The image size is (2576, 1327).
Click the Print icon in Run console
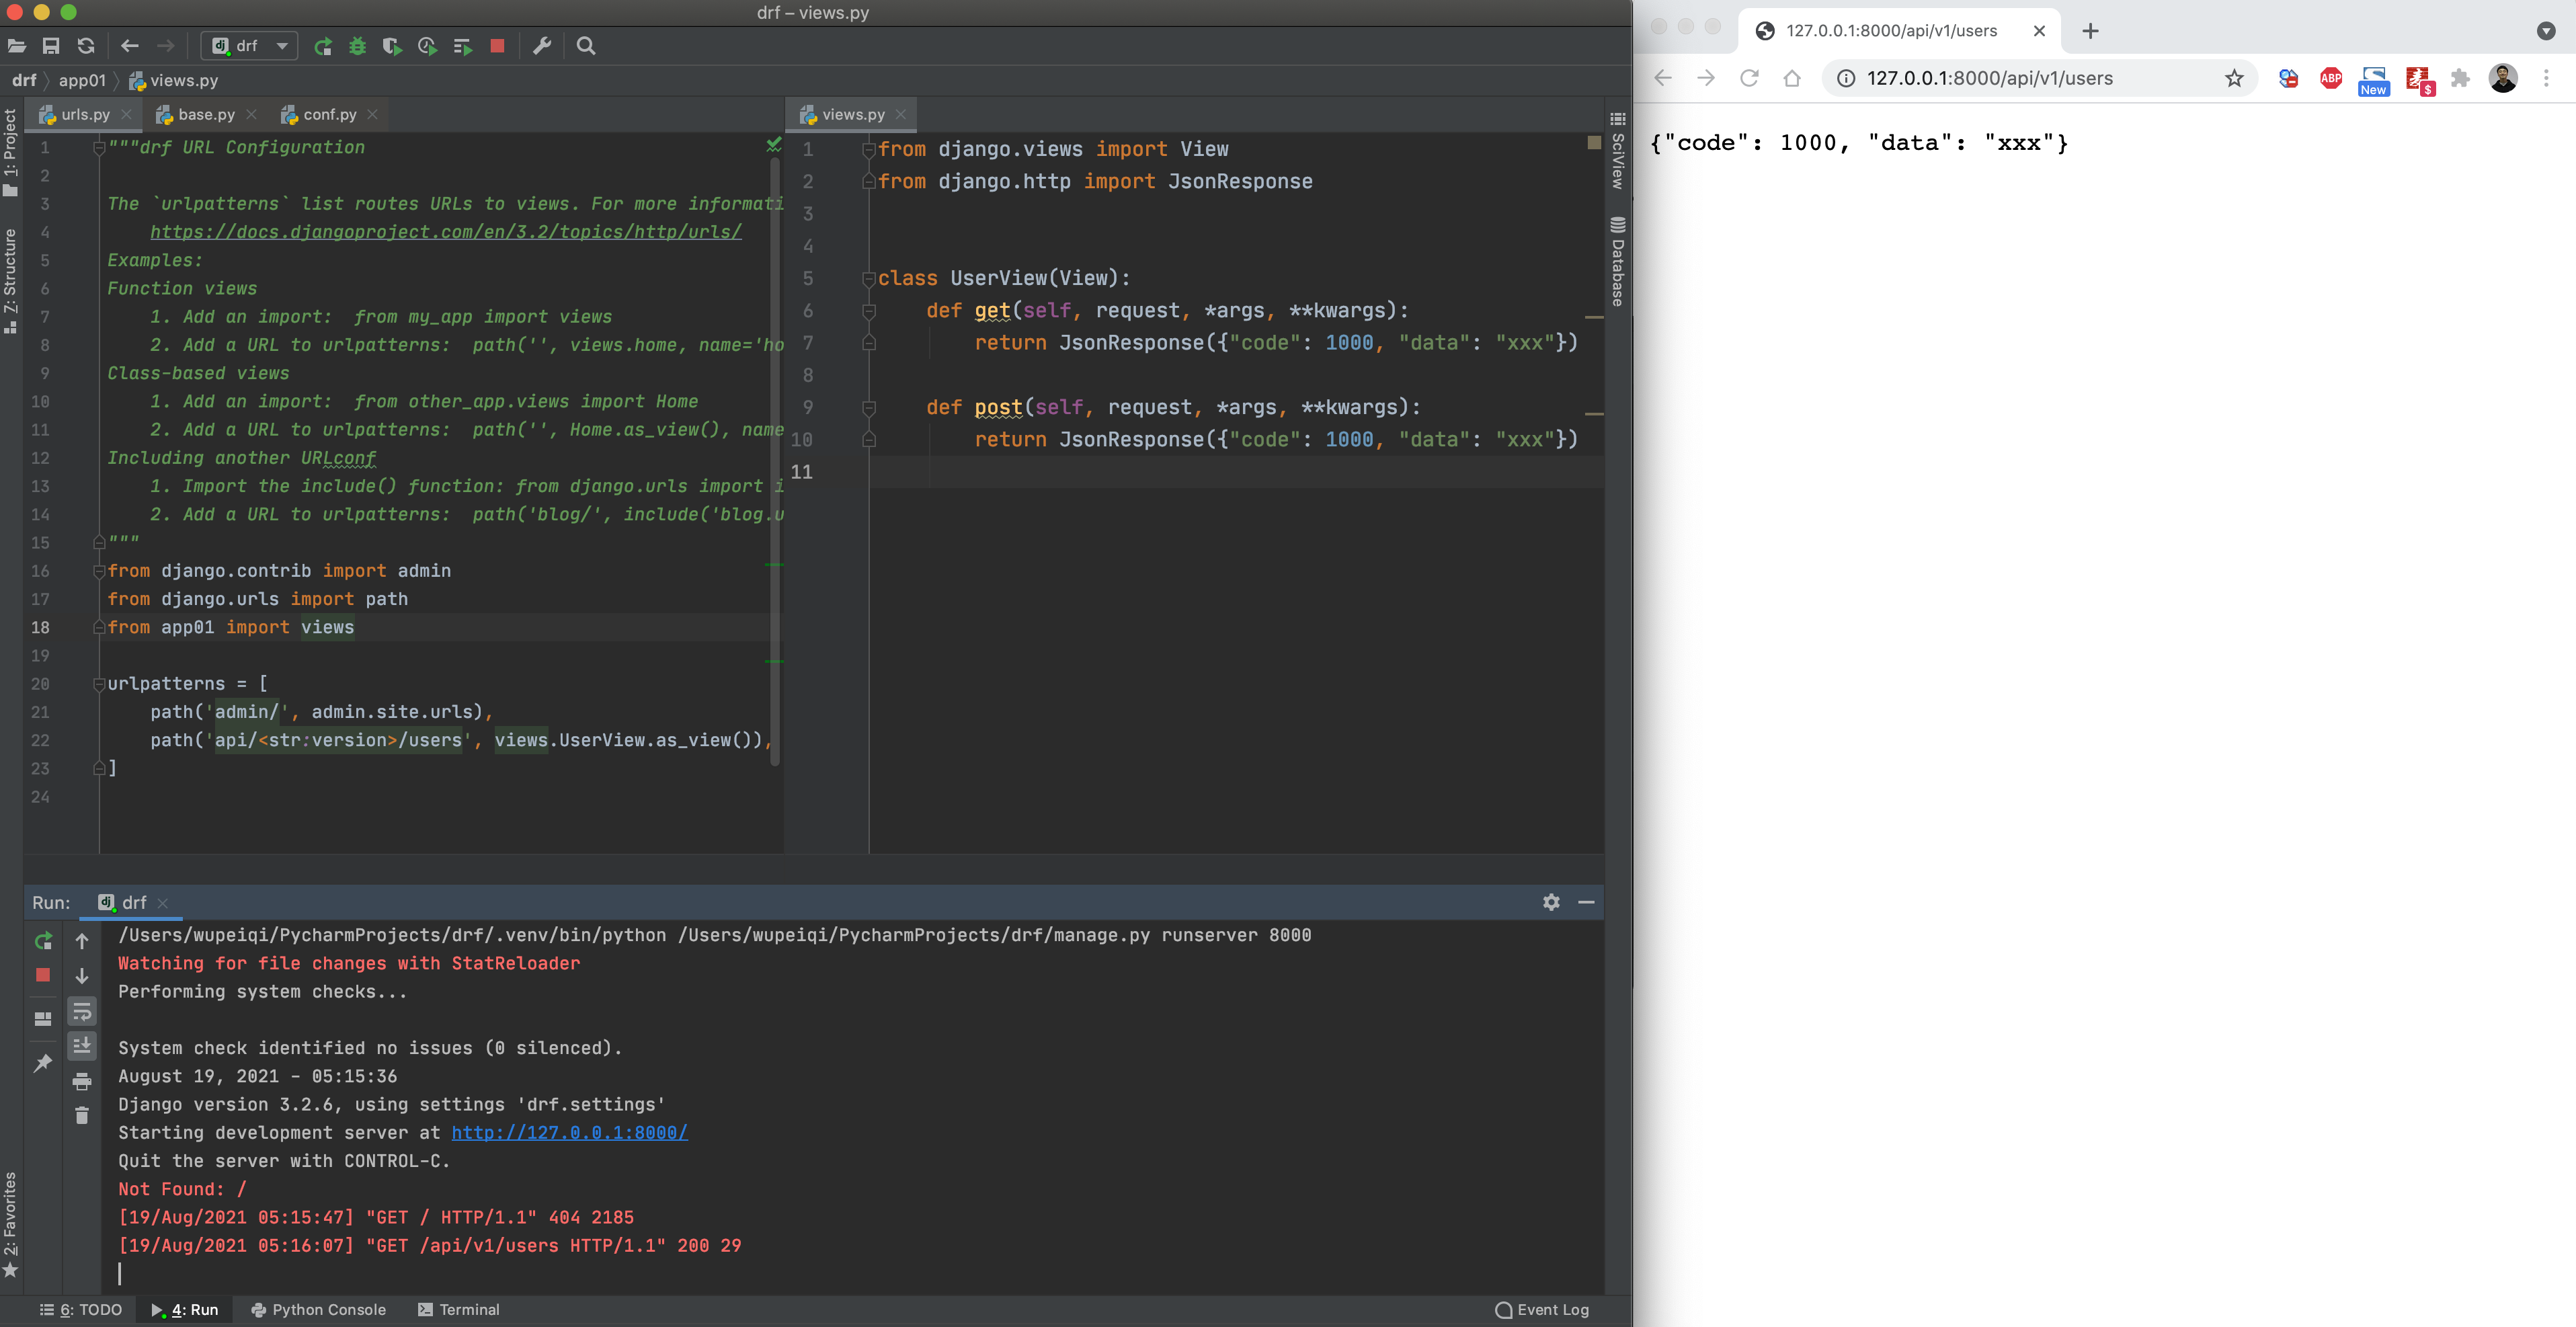click(82, 1081)
